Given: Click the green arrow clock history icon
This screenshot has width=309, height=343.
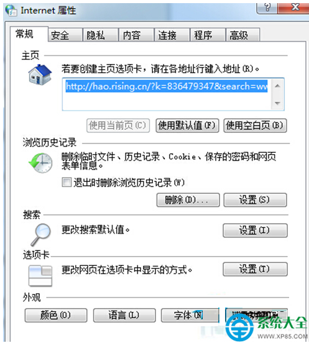Looking at the screenshot, I should point(40,163).
